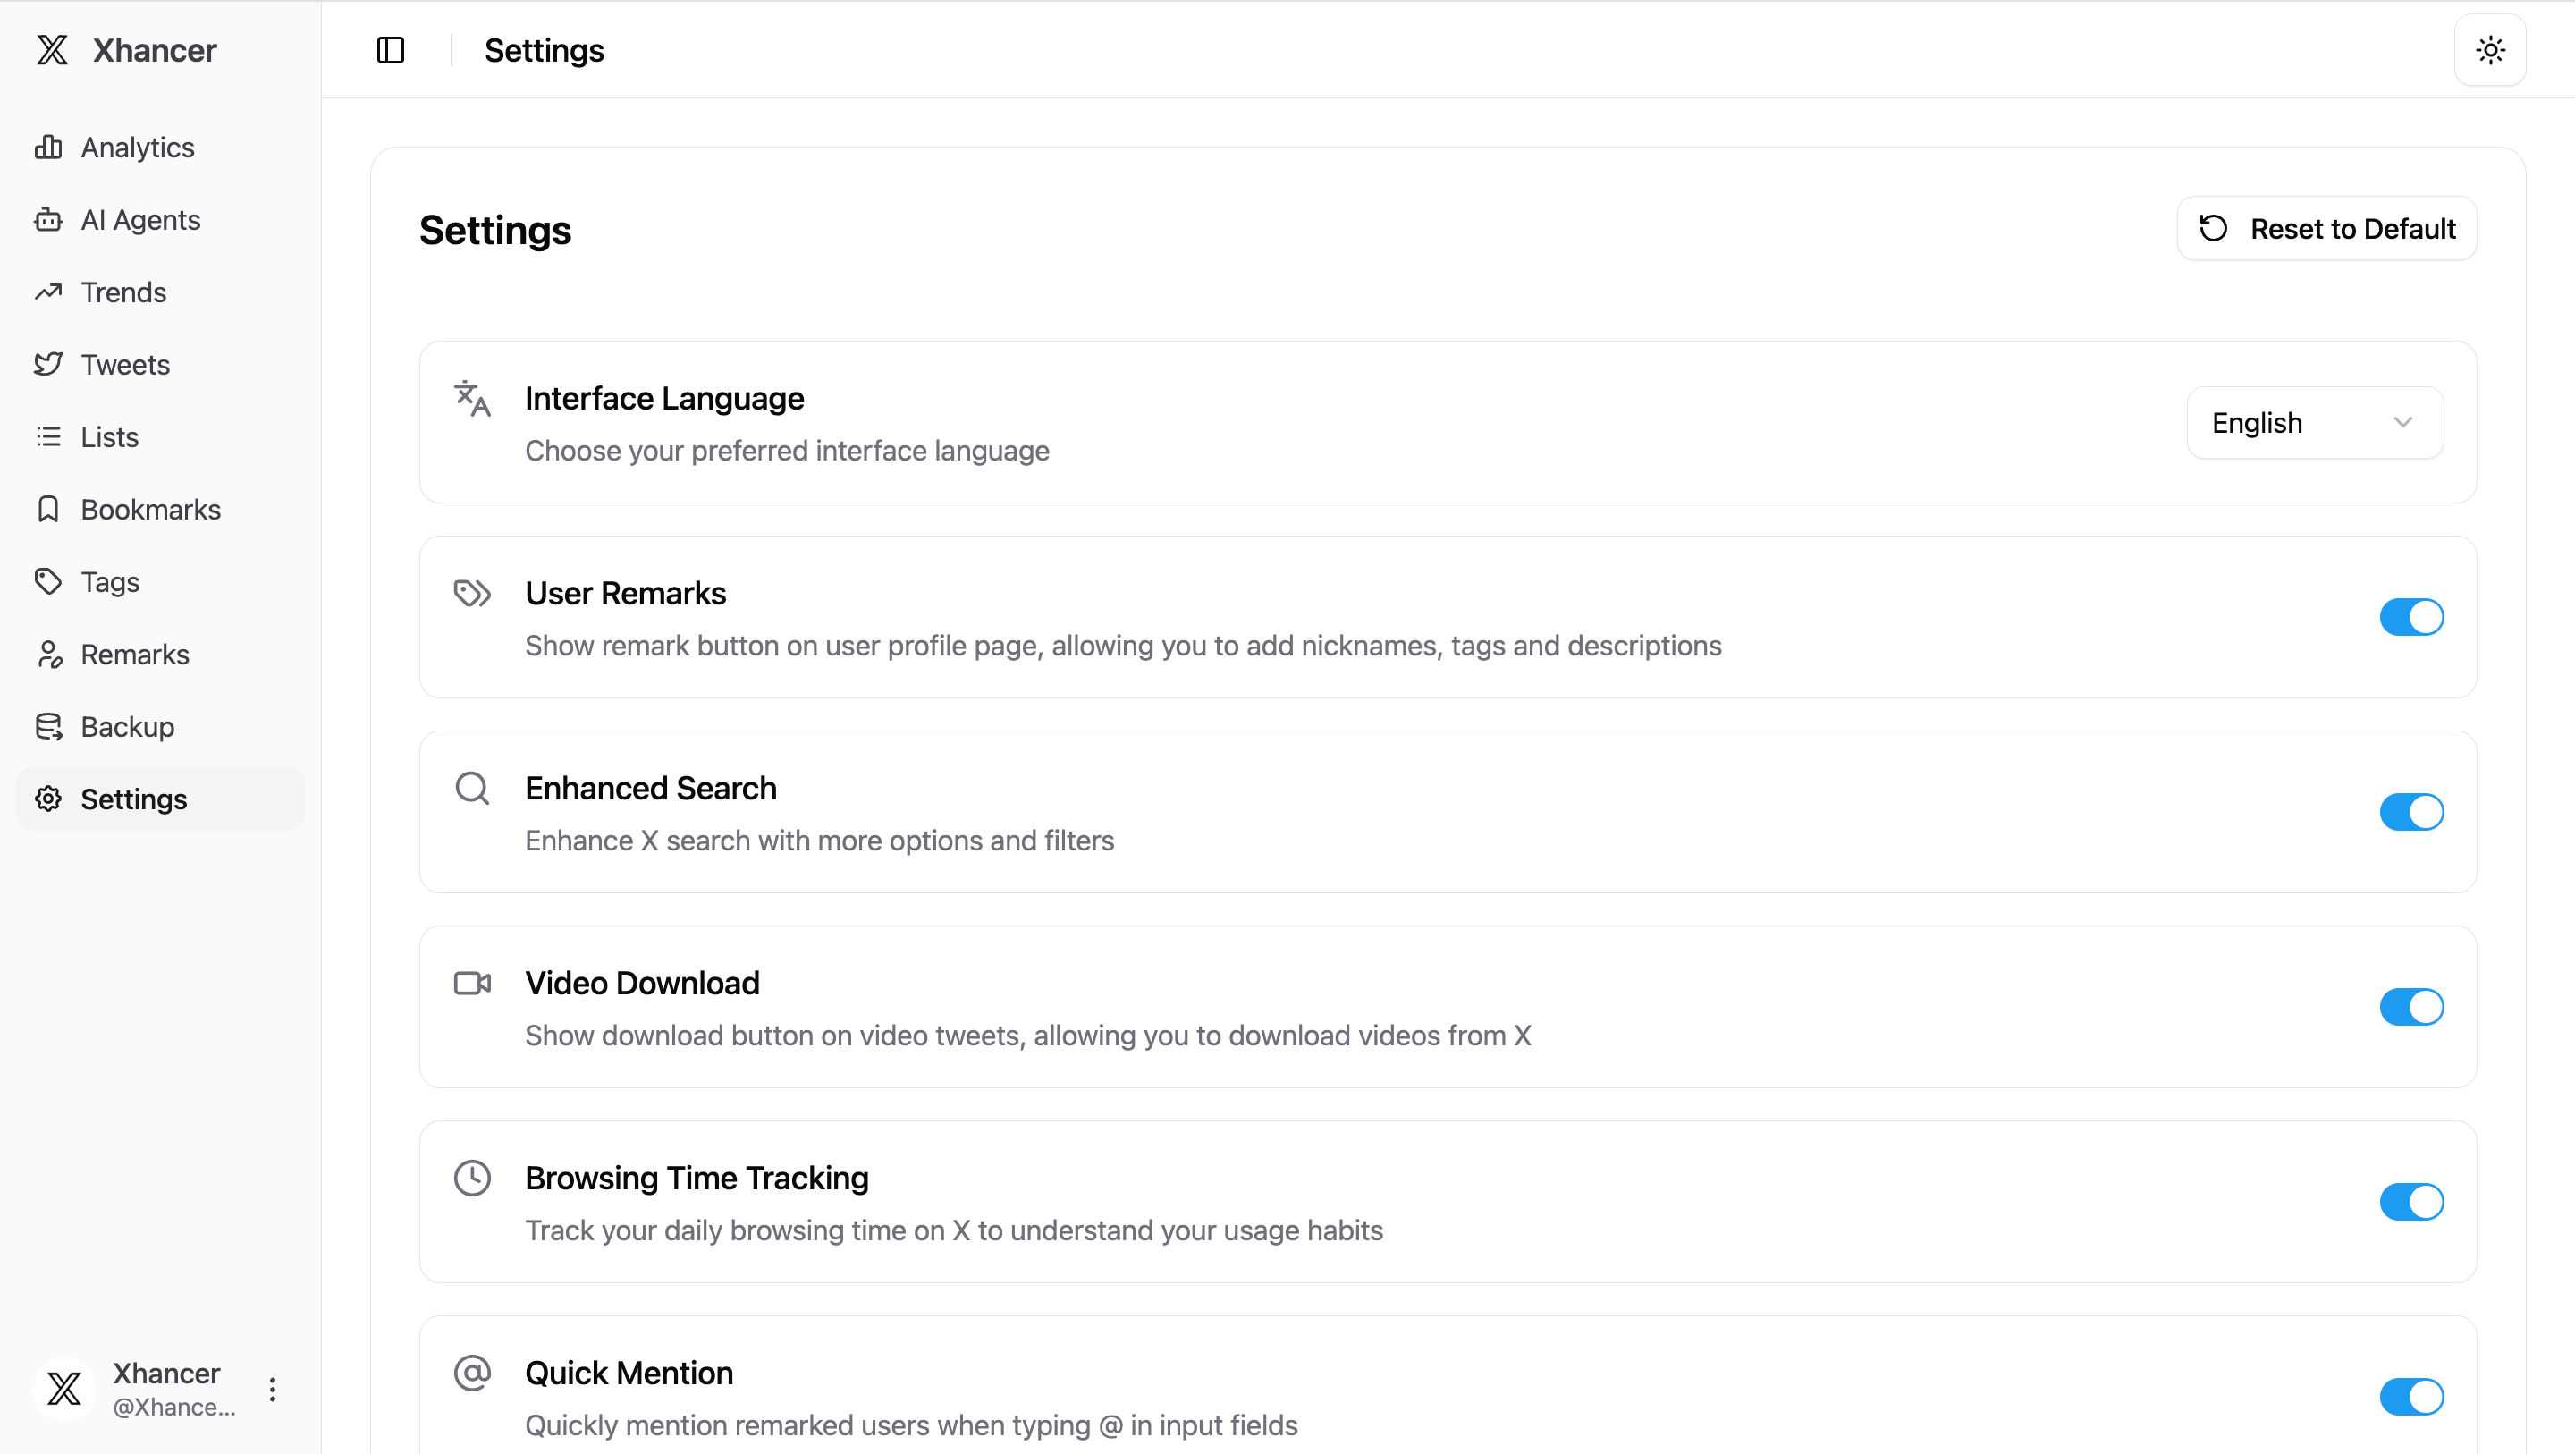
Task: Click the Xhancer X logo icon
Action: click(x=52, y=50)
